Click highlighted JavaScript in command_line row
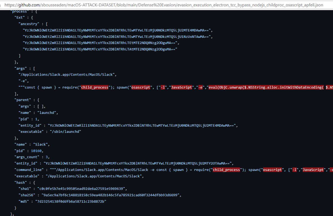The height and width of the screenshot is (216, 333). tap(314, 170)
